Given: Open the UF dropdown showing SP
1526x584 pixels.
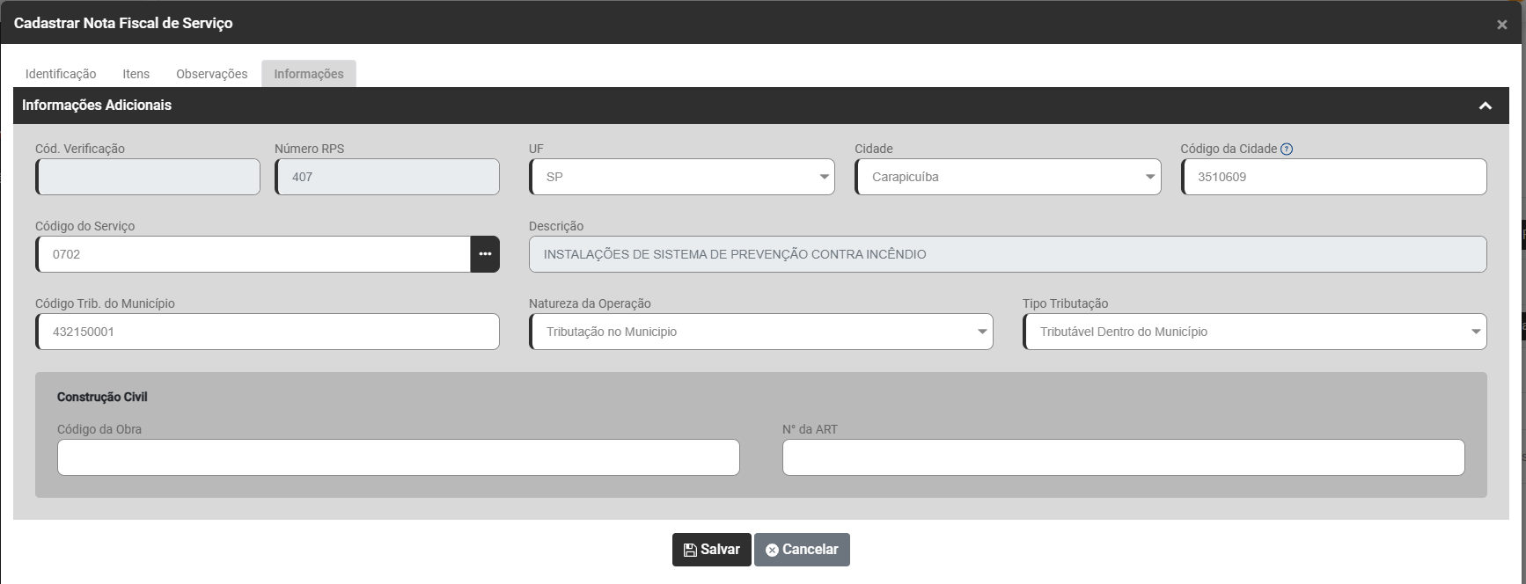Looking at the screenshot, I should pyautogui.click(x=682, y=177).
